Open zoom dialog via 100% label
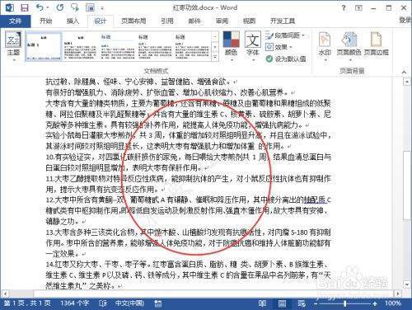Viewport: 412px width, 310px height. (x=393, y=303)
